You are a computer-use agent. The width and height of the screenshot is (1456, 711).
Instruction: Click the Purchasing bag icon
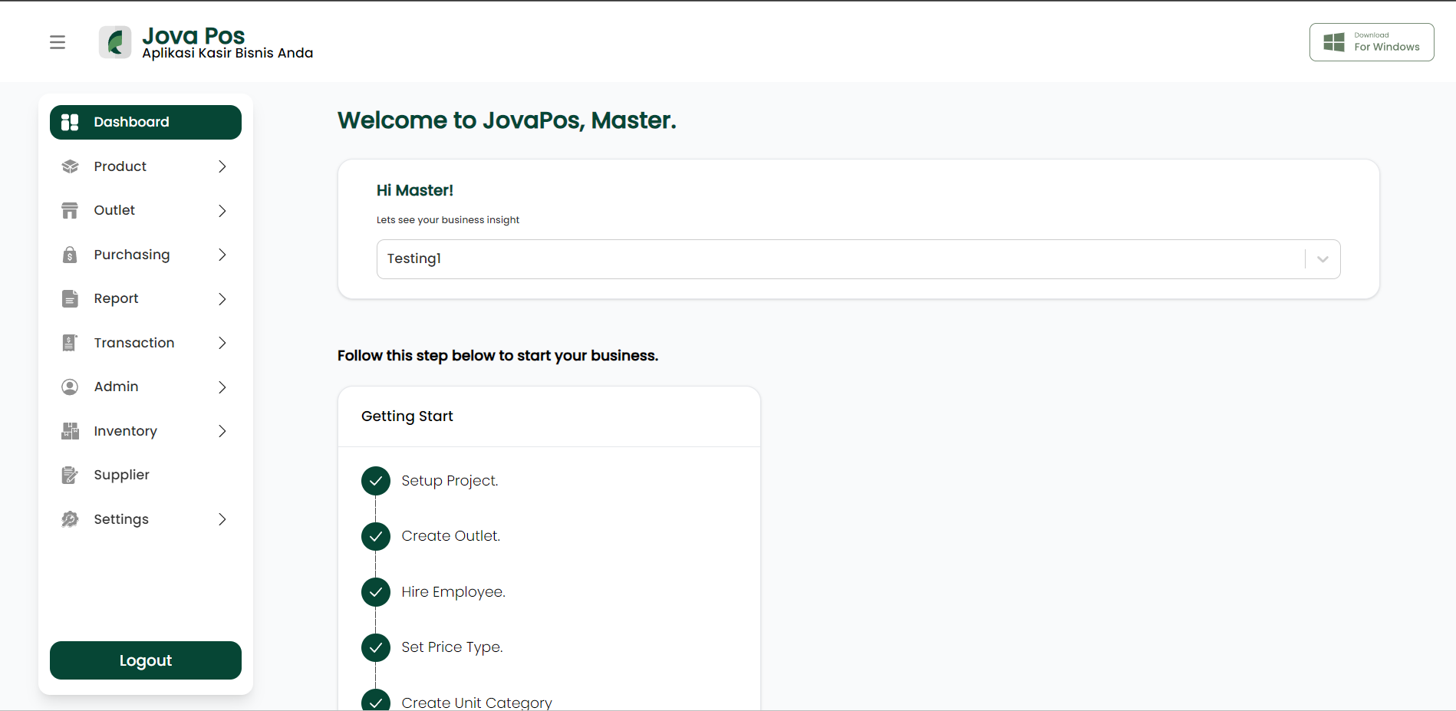(x=70, y=255)
